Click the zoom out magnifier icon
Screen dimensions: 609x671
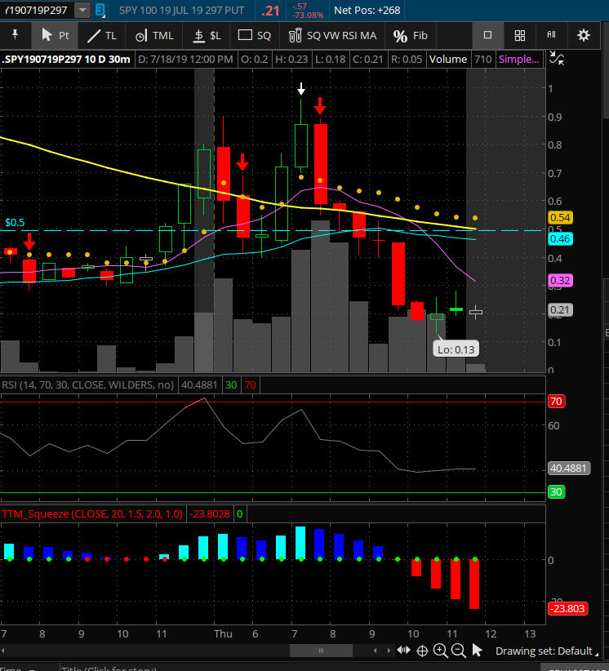tap(458, 651)
